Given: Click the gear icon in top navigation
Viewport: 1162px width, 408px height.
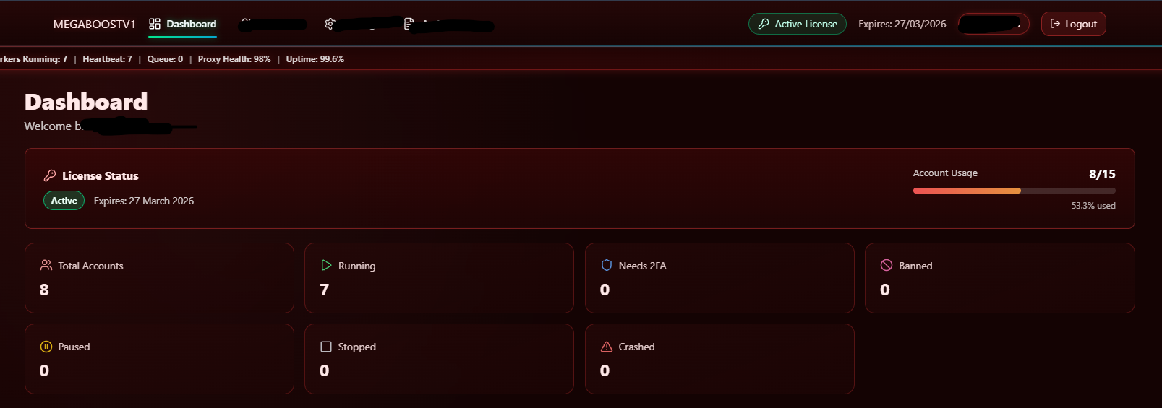Looking at the screenshot, I should 330,24.
